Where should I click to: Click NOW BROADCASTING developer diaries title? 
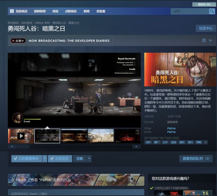coord(69,41)
